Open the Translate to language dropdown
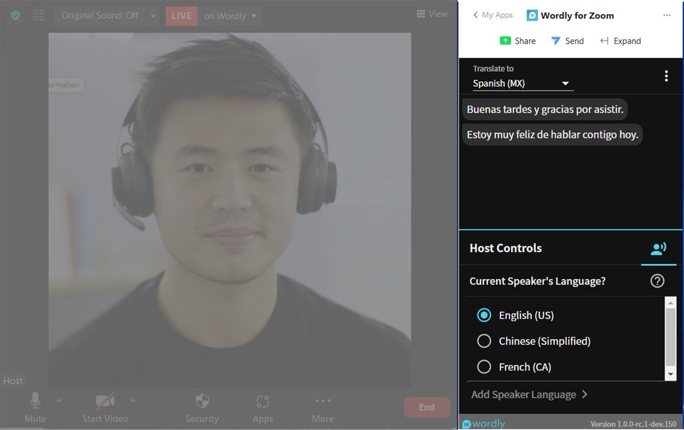The image size is (684, 430). point(522,83)
